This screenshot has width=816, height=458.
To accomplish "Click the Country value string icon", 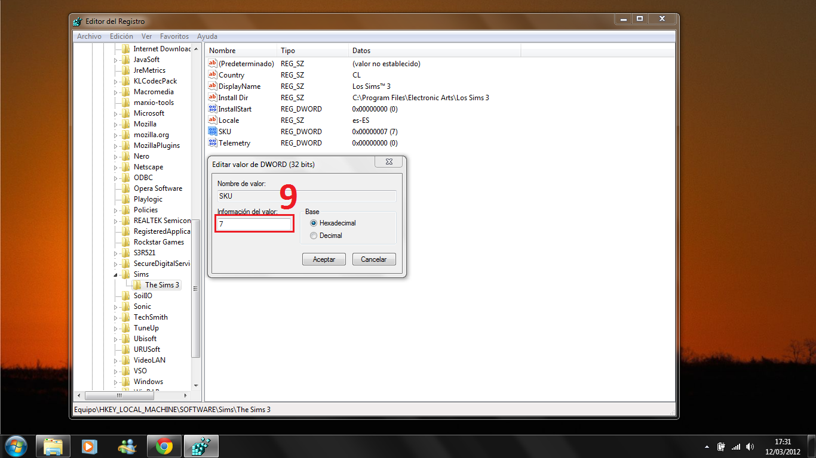I will tap(212, 75).
